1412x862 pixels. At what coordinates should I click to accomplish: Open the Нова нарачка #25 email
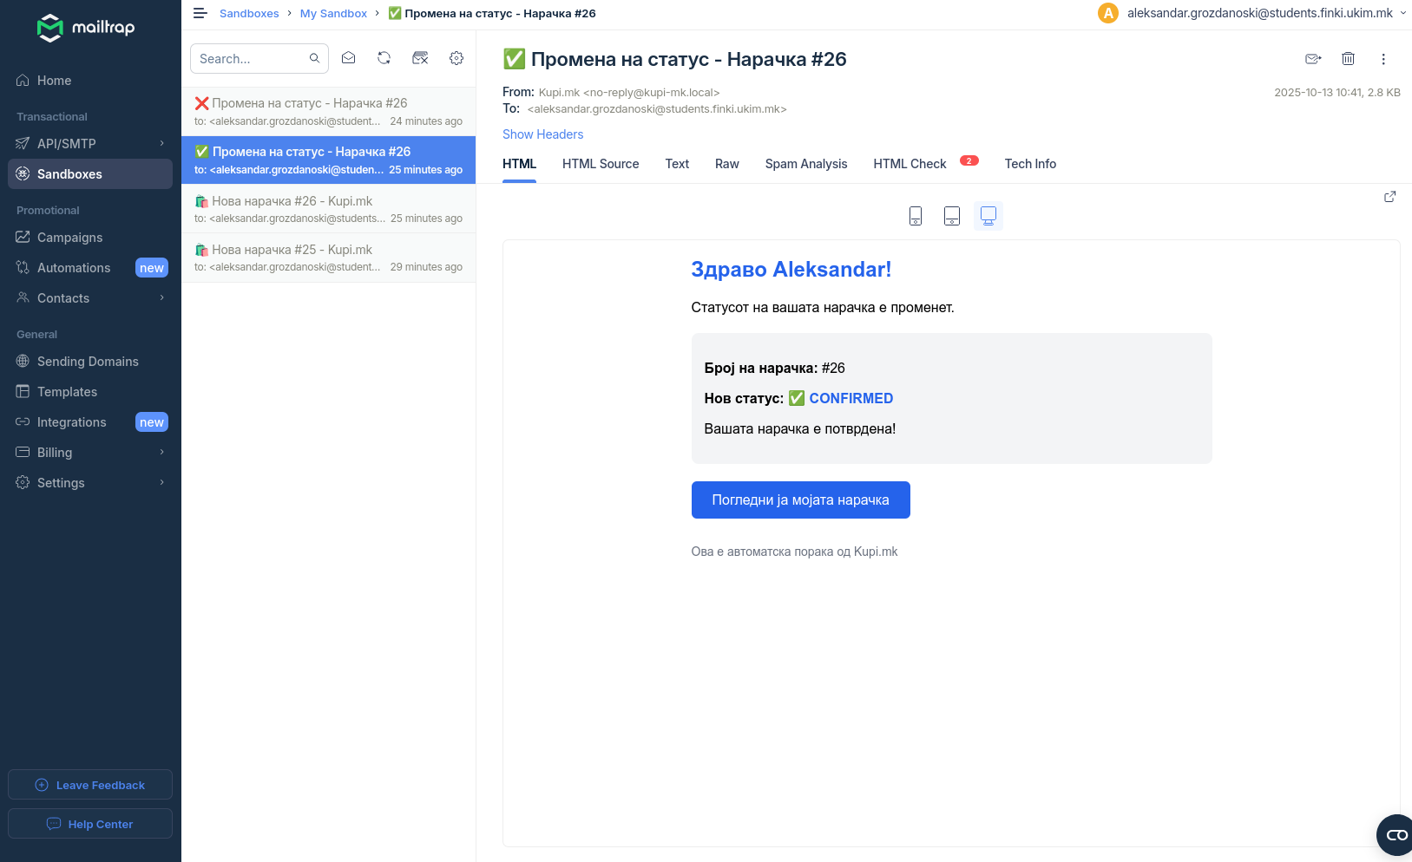pyautogui.click(x=328, y=258)
